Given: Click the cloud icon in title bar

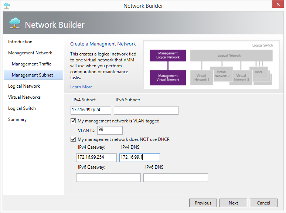Looking at the screenshot, I should click(x=7, y=6).
